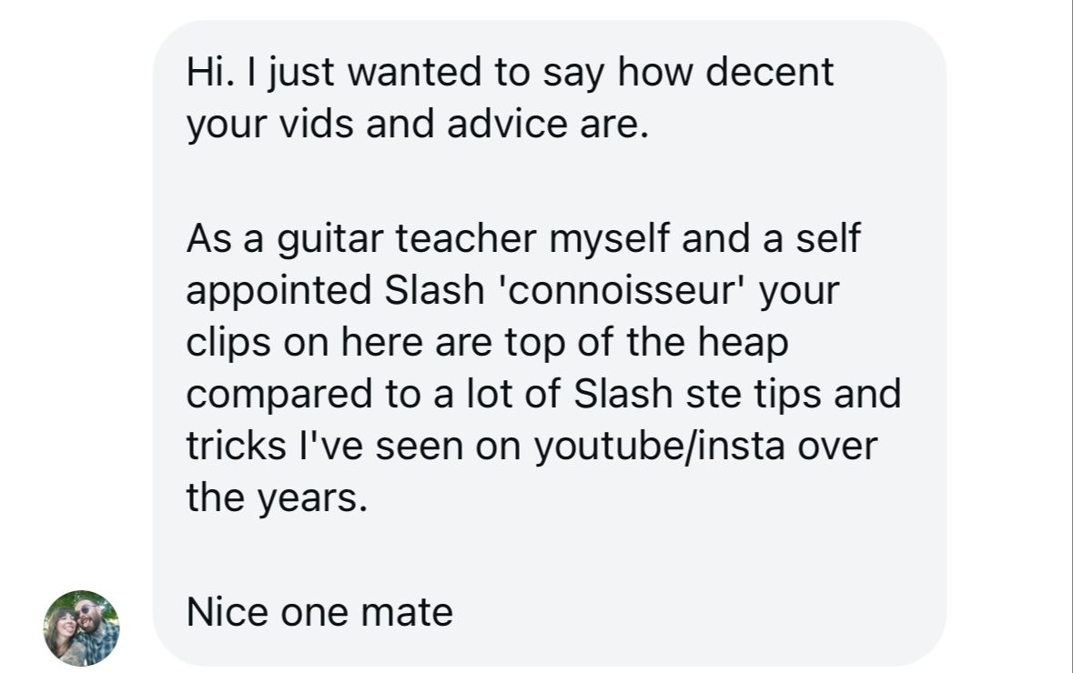Viewport: 1073px width, 673px height.
Task: Click the word 'decent' in first line
Action: click(769, 73)
